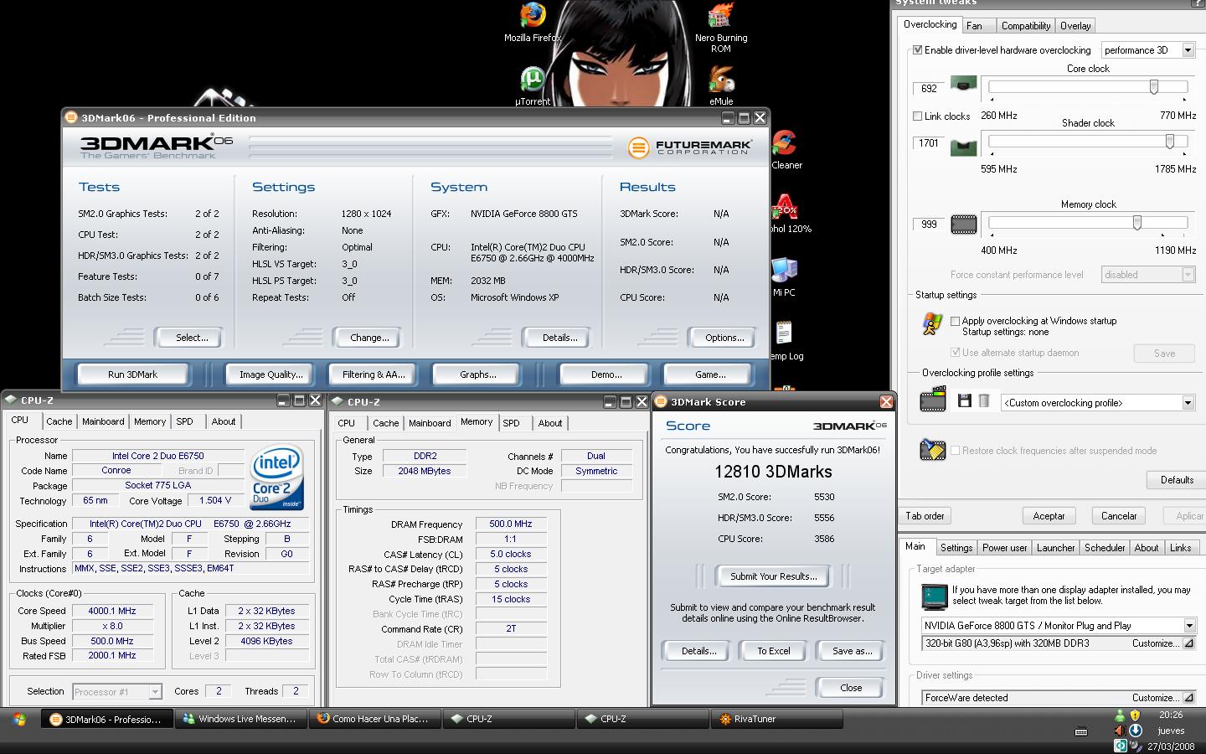Open the Windows Start button

18,719
